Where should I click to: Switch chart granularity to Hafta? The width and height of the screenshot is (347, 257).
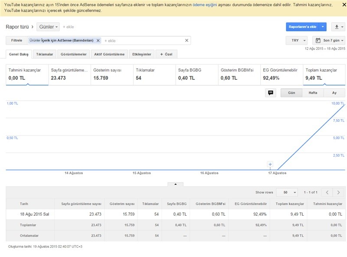tap(313, 93)
